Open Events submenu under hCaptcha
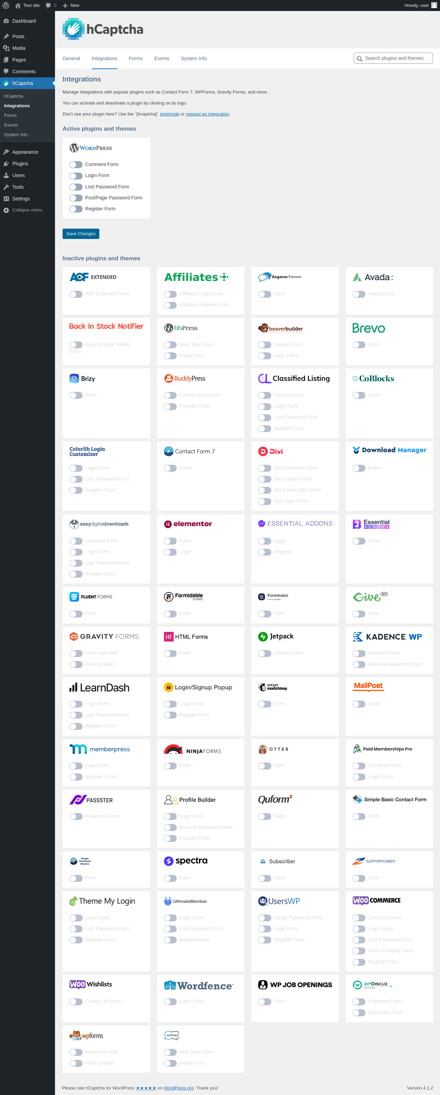 (11, 125)
